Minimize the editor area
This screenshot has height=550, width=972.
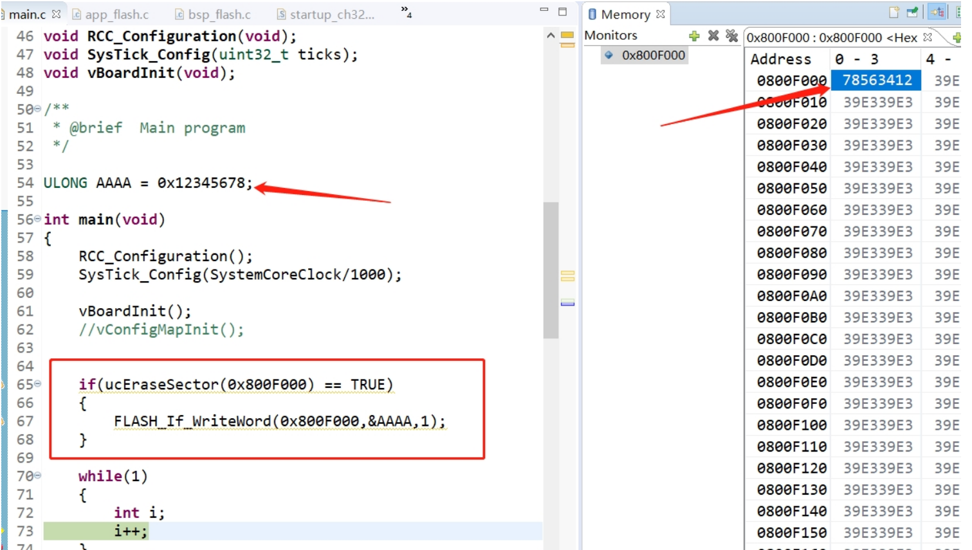[544, 11]
